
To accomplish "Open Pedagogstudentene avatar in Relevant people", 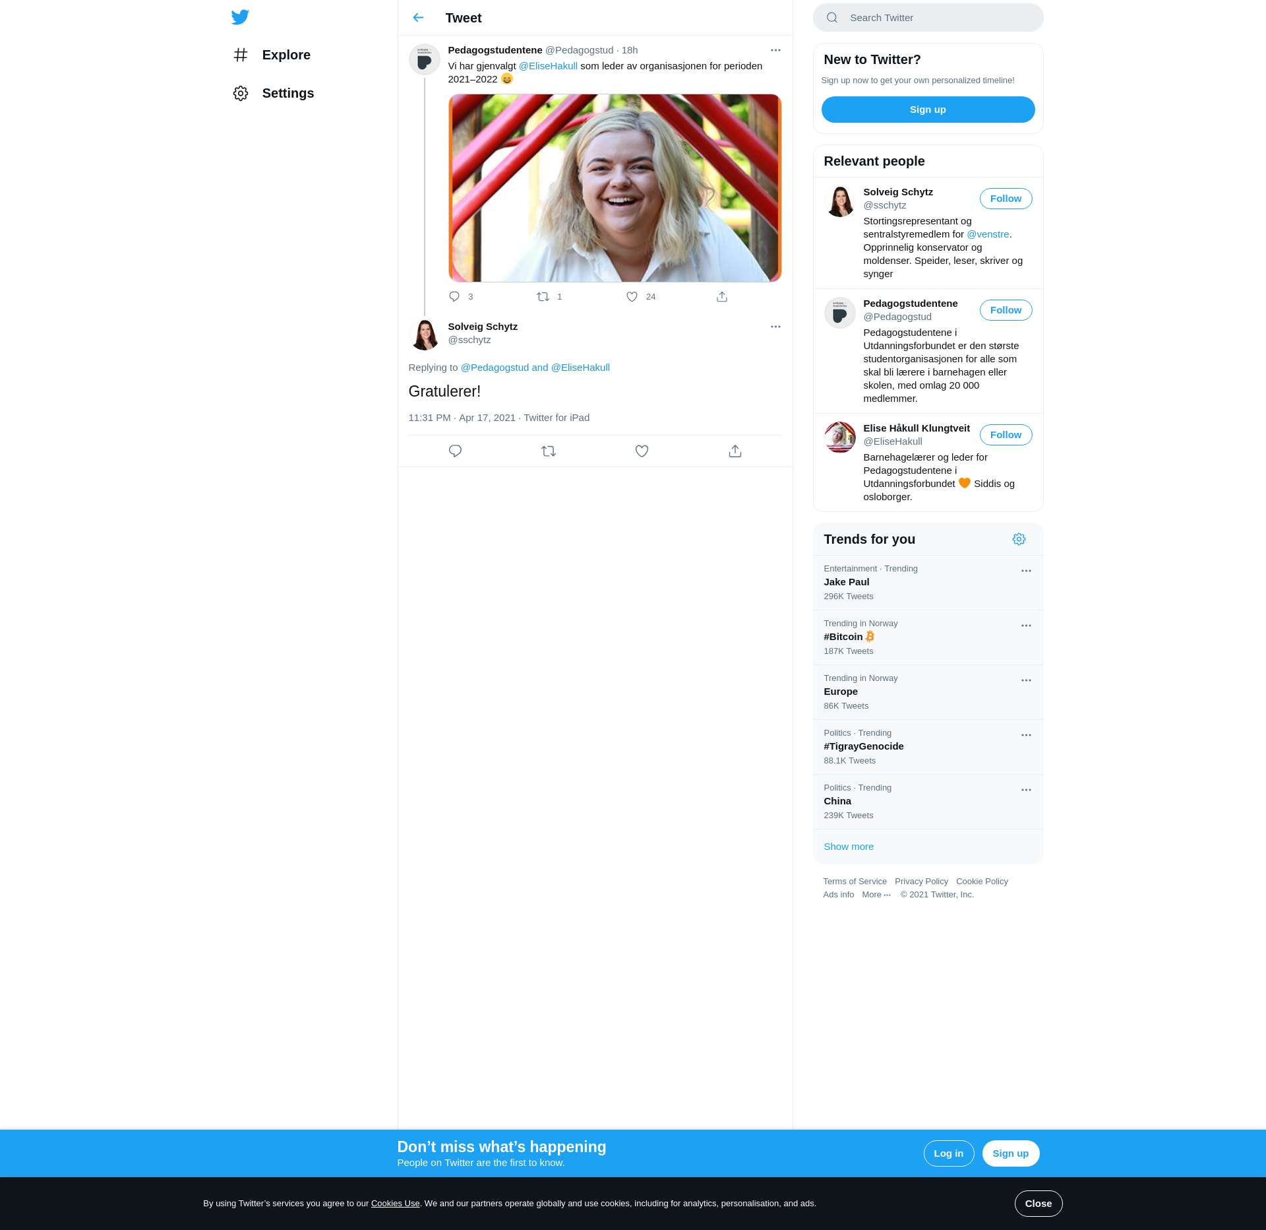I will coord(840,313).
